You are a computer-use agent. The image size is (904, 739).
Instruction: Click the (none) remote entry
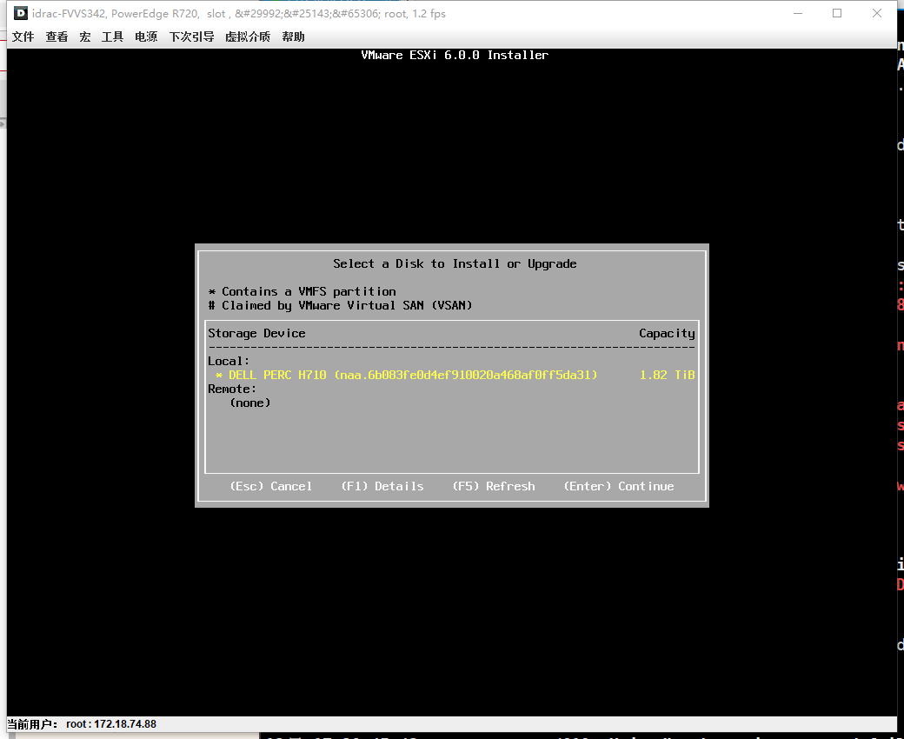pyautogui.click(x=250, y=403)
